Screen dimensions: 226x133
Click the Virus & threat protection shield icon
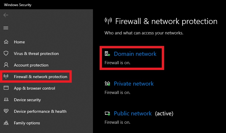point(6,53)
